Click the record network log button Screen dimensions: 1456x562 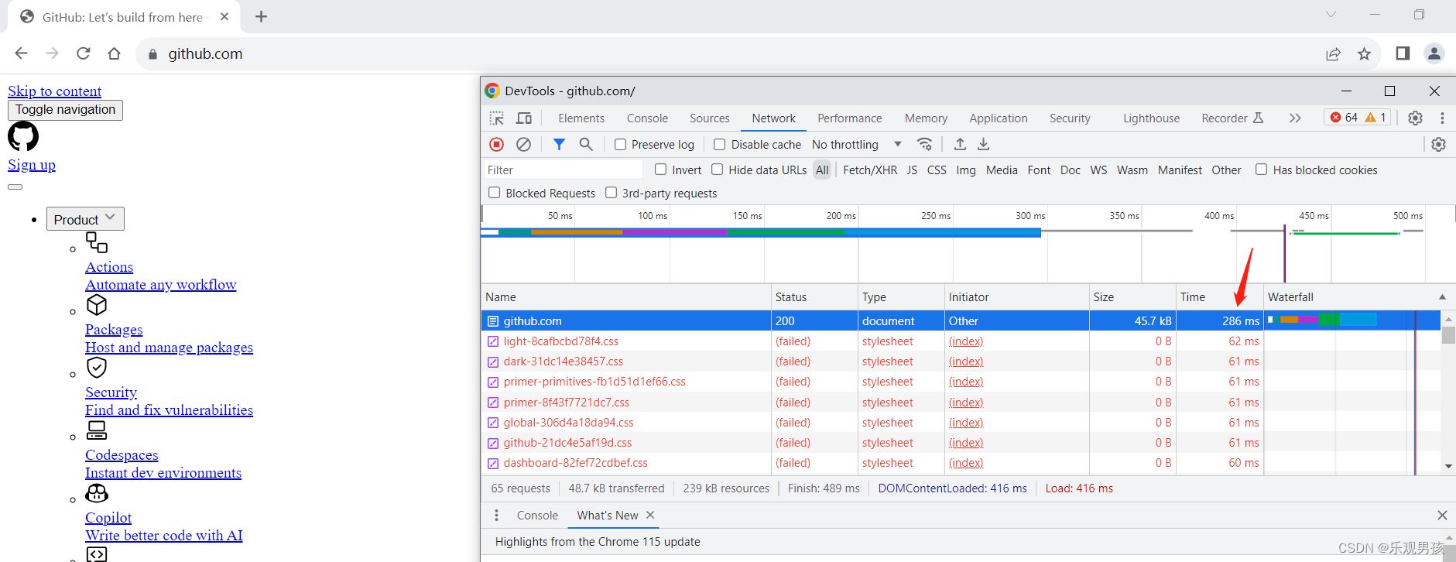[497, 145]
